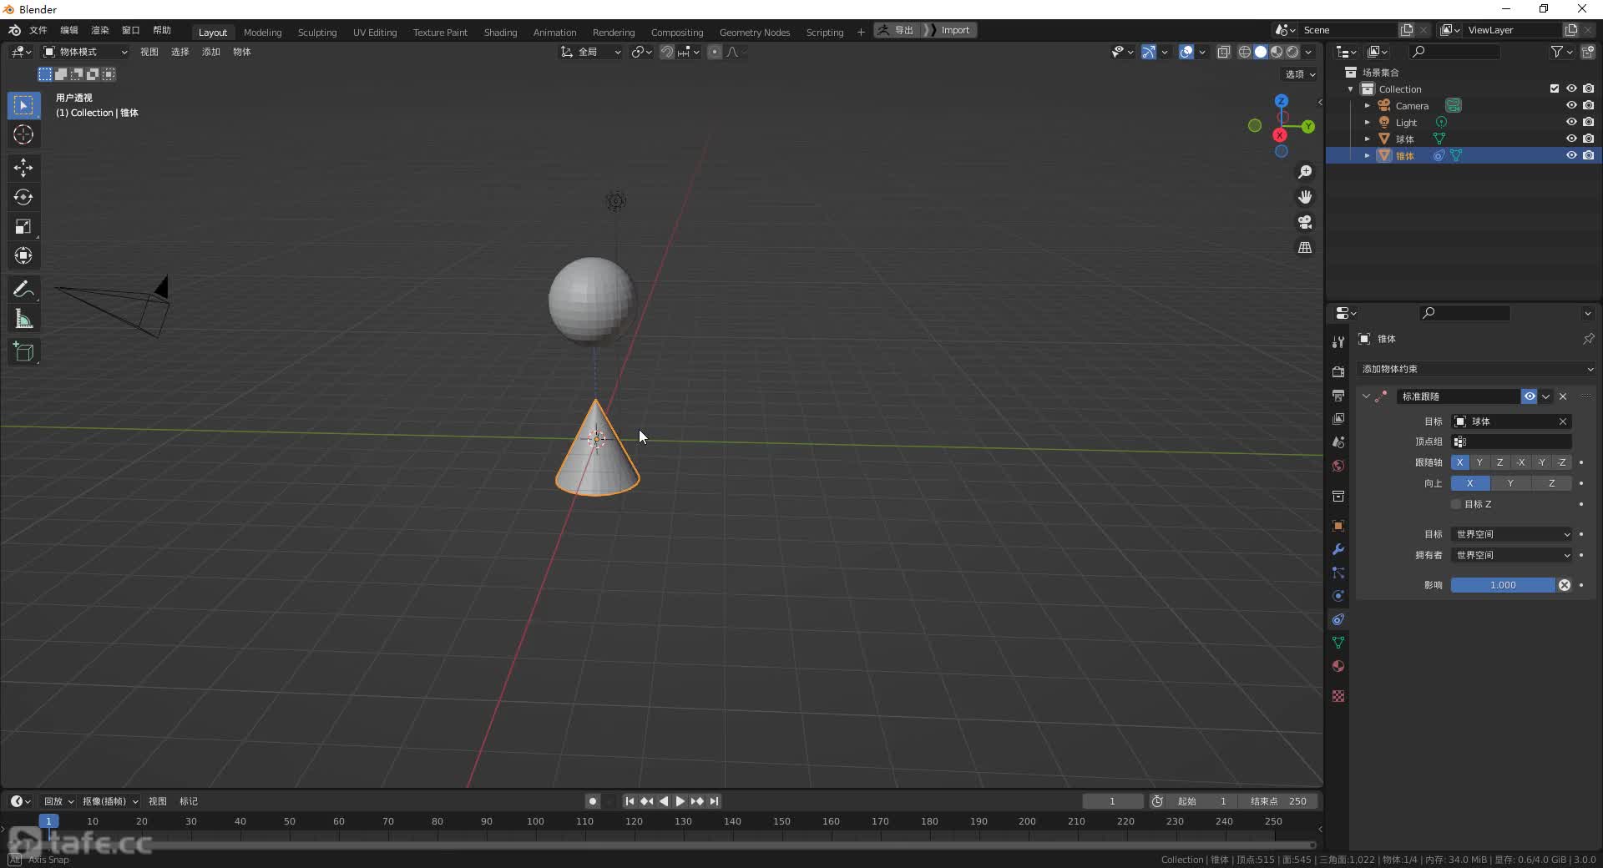Open the viewport 添加 menu
This screenshot has width=1603, height=868.
tap(210, 52)
